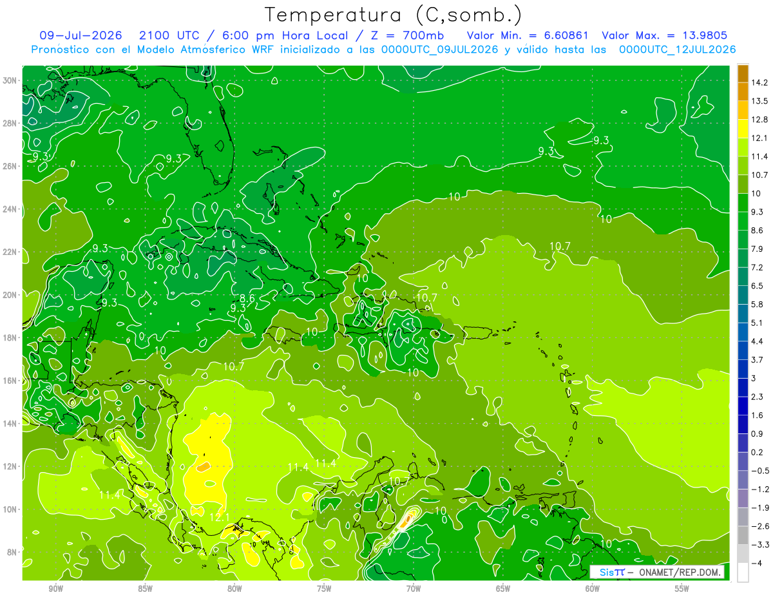773x597 pixels.
Task: Click the "12.1" contour label on the map
Action: (x=220, y=516)
